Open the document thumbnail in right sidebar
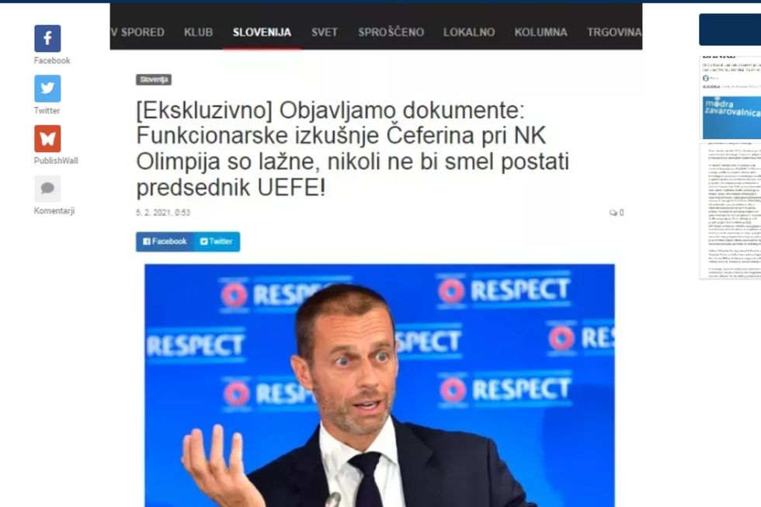The image size is (761, 507). [731, 210]
